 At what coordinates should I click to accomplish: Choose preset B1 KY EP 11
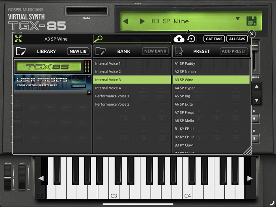211,129
